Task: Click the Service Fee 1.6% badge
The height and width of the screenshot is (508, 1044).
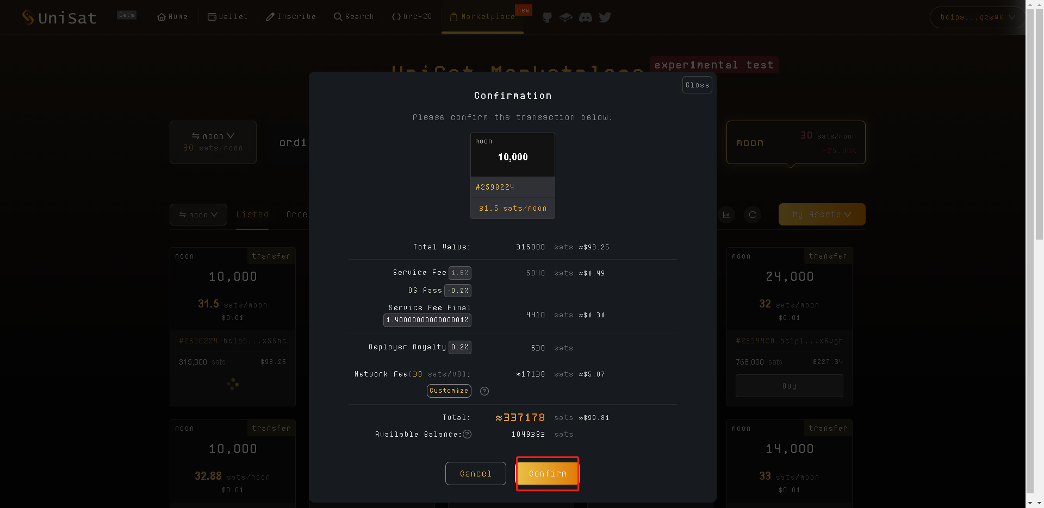Action: coord(460,273)
